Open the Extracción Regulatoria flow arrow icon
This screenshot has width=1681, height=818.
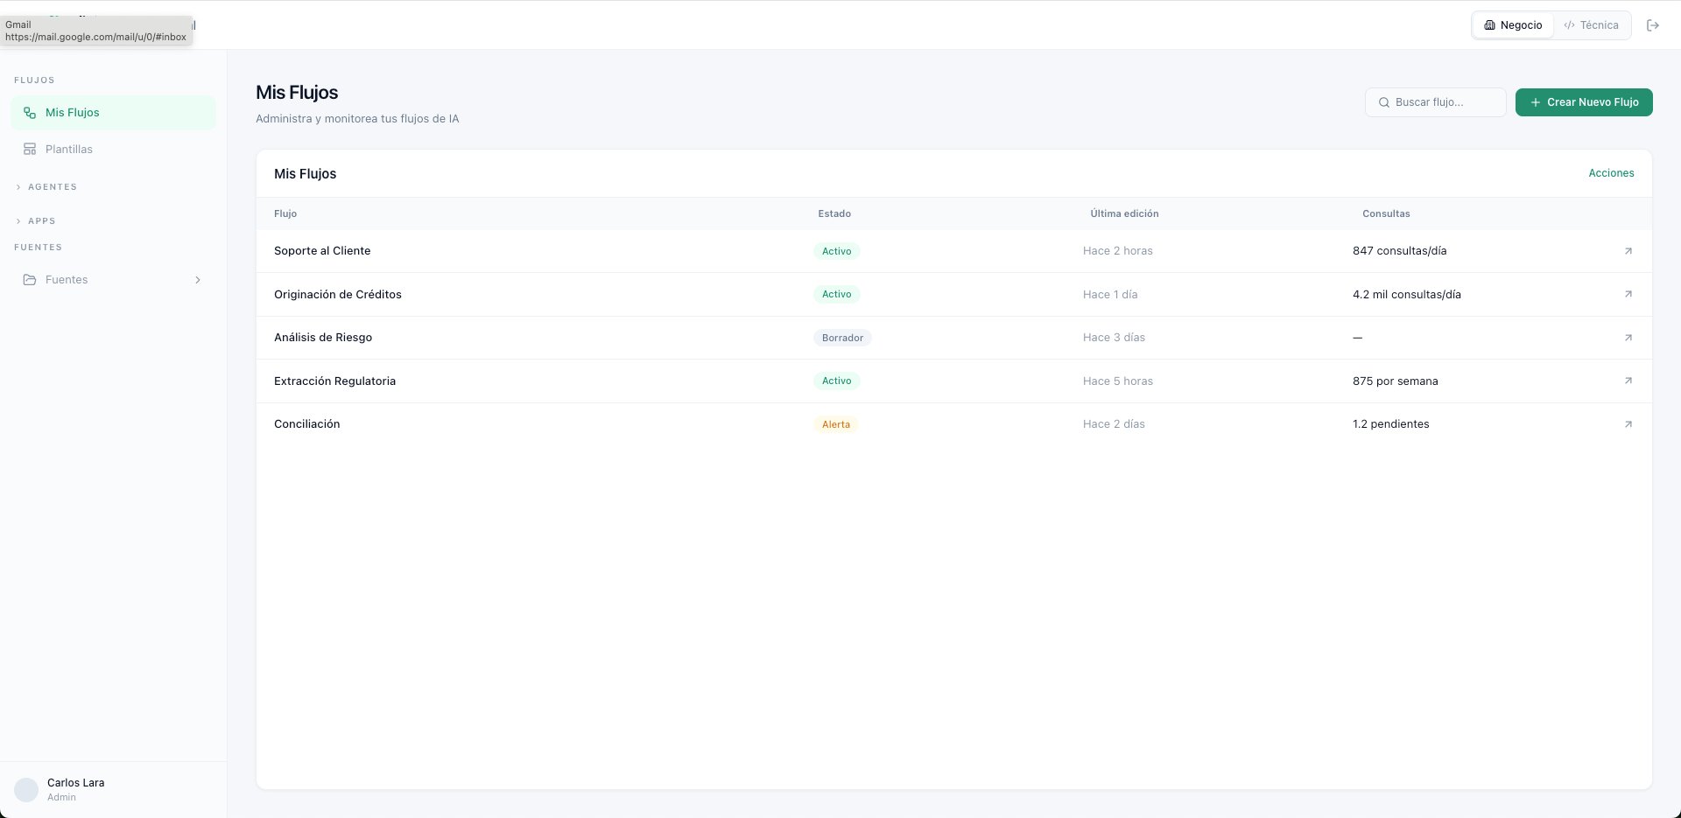tap(1628, 381)
